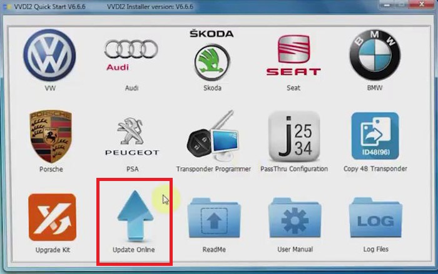
Task: Click the "Log Files" label
Action: tap(375, 249)
